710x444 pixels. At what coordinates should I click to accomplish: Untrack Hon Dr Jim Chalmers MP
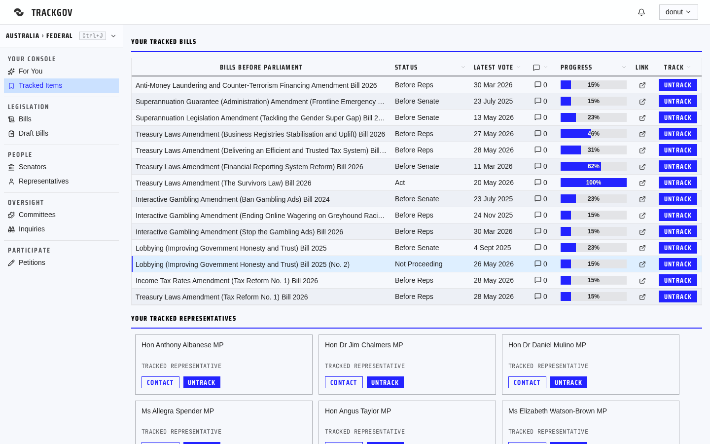click(x=385, y=382)
